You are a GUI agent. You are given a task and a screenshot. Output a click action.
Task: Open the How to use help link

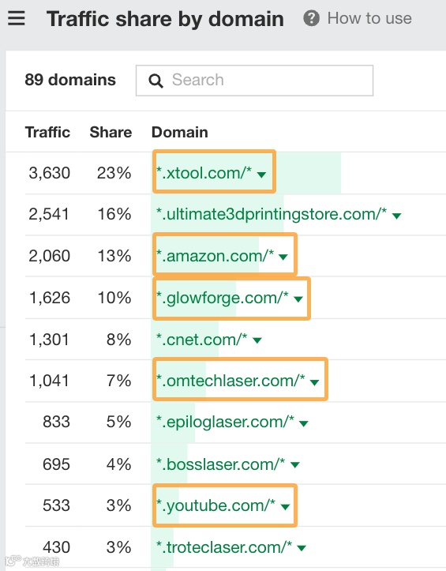click(369, 18)
